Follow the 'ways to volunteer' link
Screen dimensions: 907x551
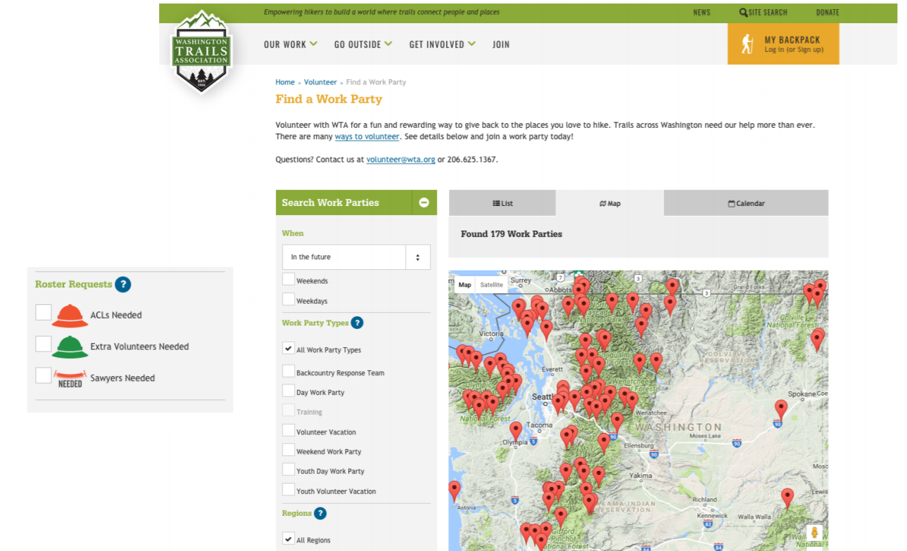(x=367, y=136)
